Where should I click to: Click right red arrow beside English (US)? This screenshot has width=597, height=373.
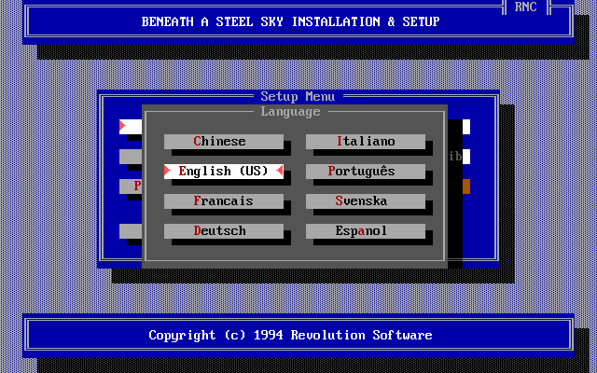tap(280, 171)
